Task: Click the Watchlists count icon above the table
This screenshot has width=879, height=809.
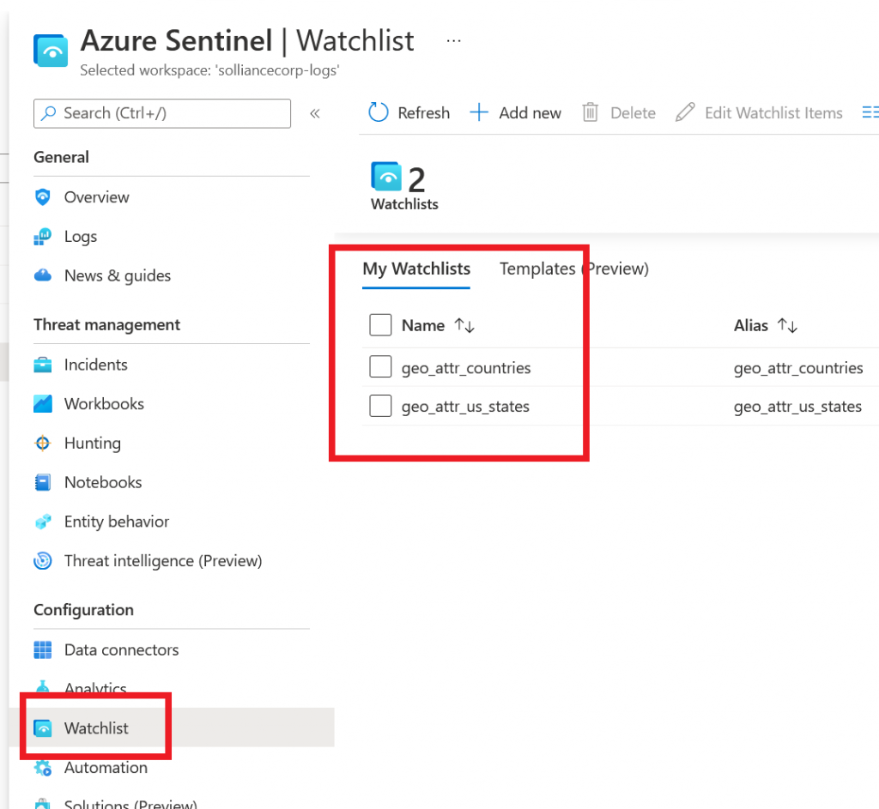Action: point(386,177)
